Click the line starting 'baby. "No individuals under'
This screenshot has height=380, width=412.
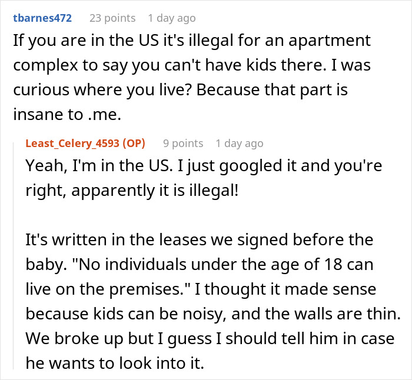pos(200,263)
